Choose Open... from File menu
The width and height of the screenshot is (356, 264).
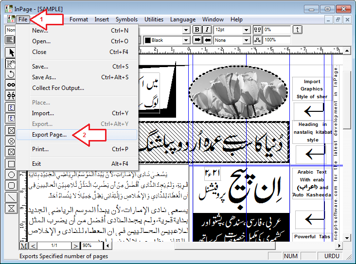pyautogui.click(x=77, y=41)
